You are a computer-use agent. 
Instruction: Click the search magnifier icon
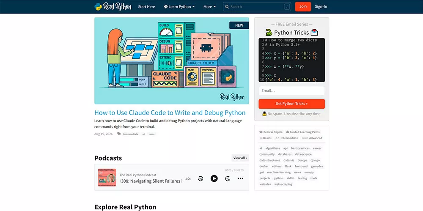pos(227,7)
